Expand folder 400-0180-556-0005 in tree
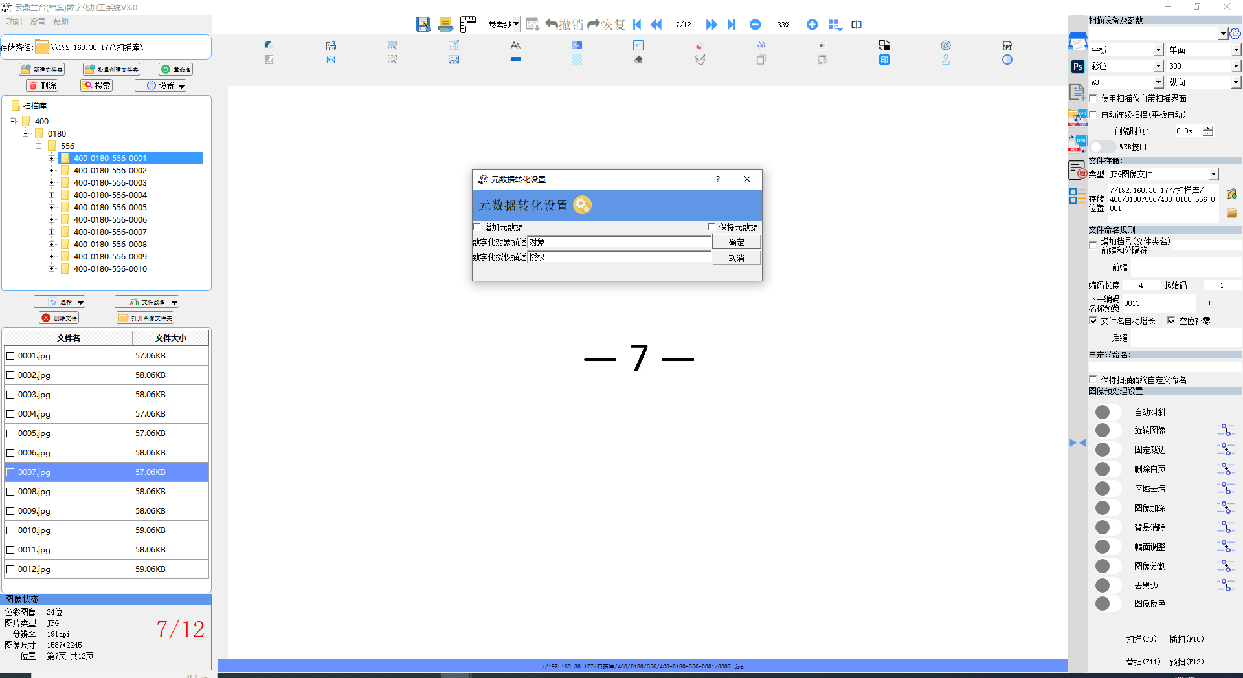Viewport: 1243px width, 678px height. [x=52, y=208]
